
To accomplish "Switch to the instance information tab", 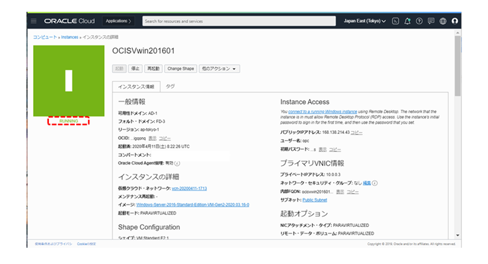I will click(136, 86).
